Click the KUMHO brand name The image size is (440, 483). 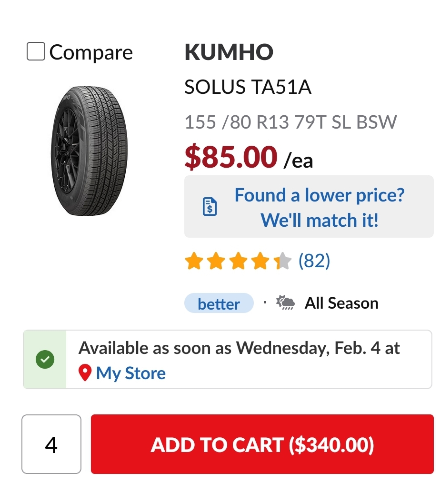click(x=229, y=52)
